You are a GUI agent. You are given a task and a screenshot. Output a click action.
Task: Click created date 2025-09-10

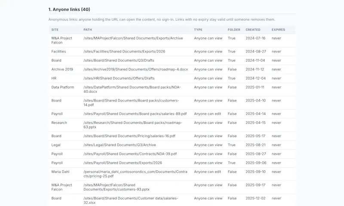pos(255,172)
